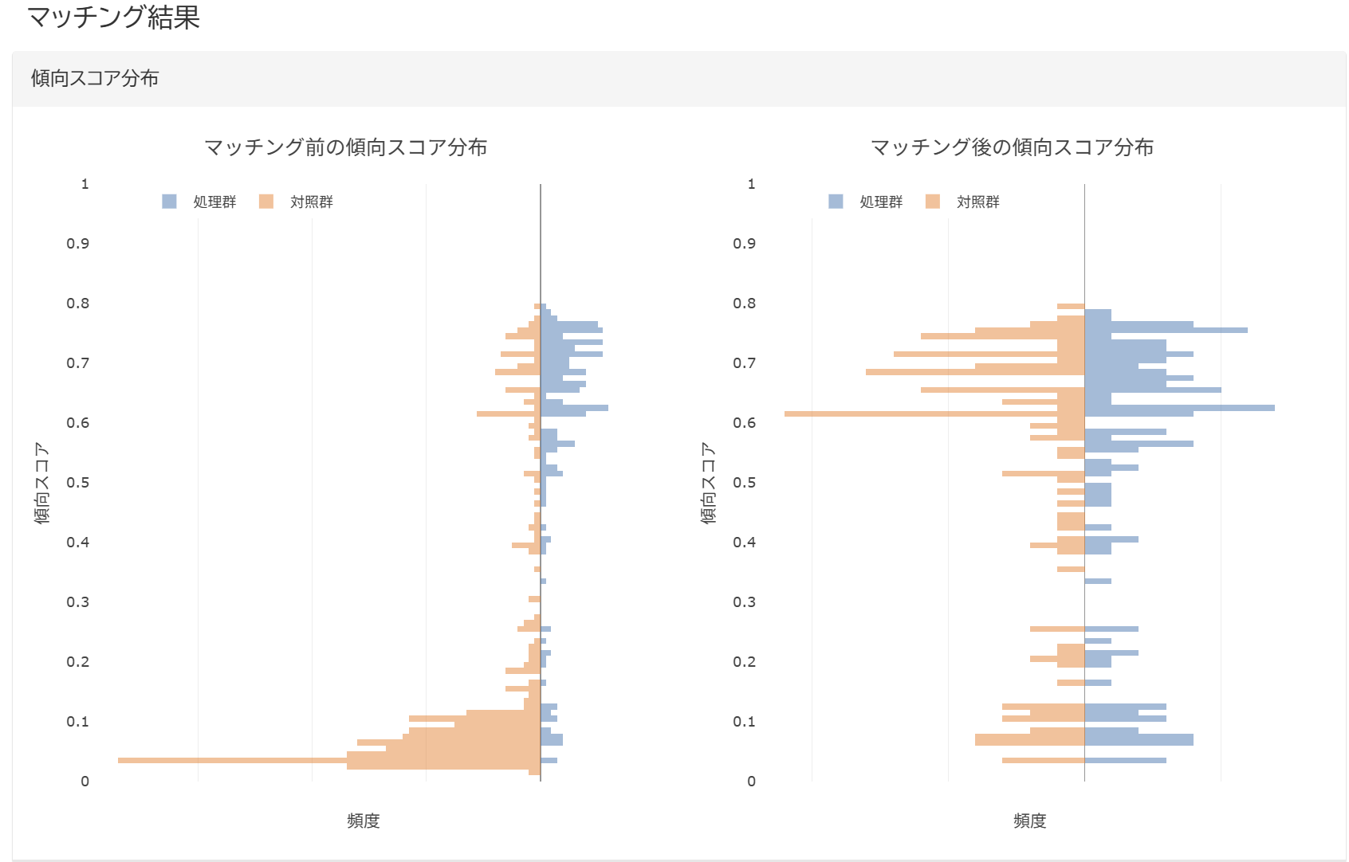
Task: Click the 0.5 tick label on left chart
Action: pos(77,483)
